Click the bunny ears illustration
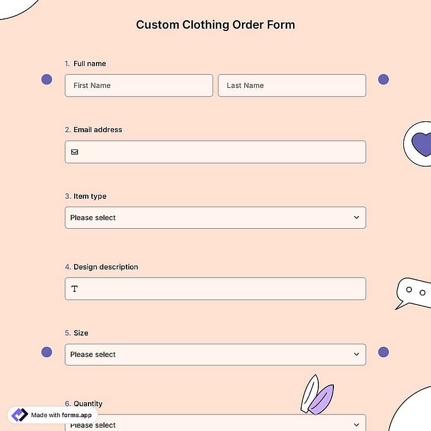This screenshot has width=431, height=431. pos(317,394)
